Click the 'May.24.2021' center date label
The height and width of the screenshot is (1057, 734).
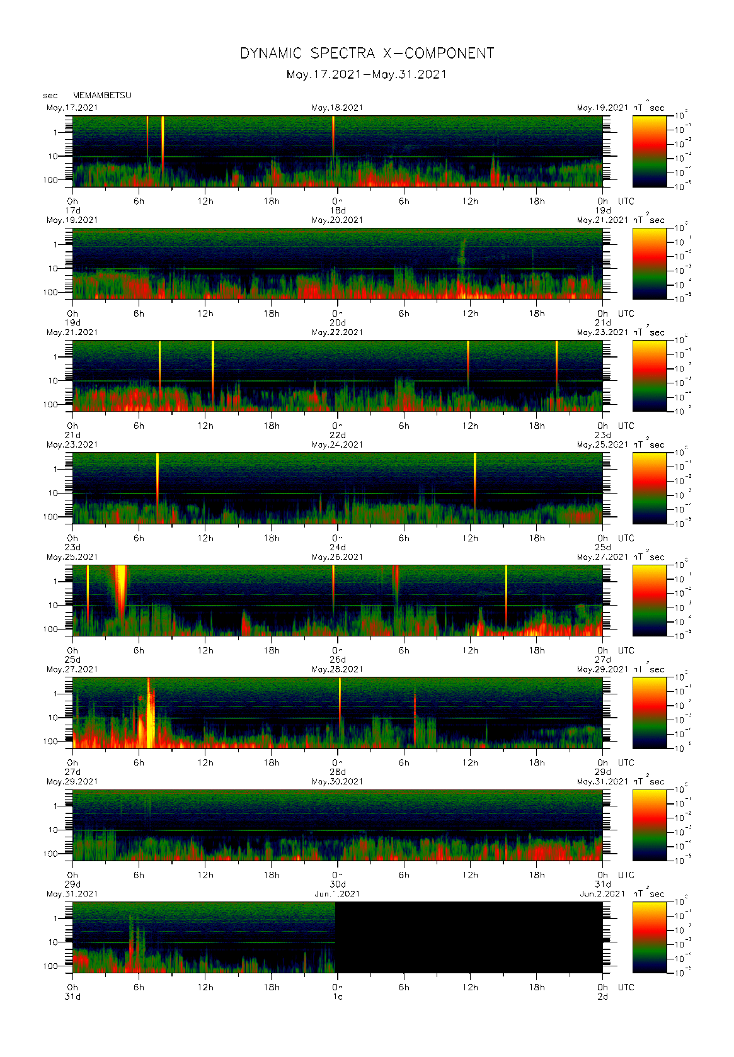click(338, 444)
